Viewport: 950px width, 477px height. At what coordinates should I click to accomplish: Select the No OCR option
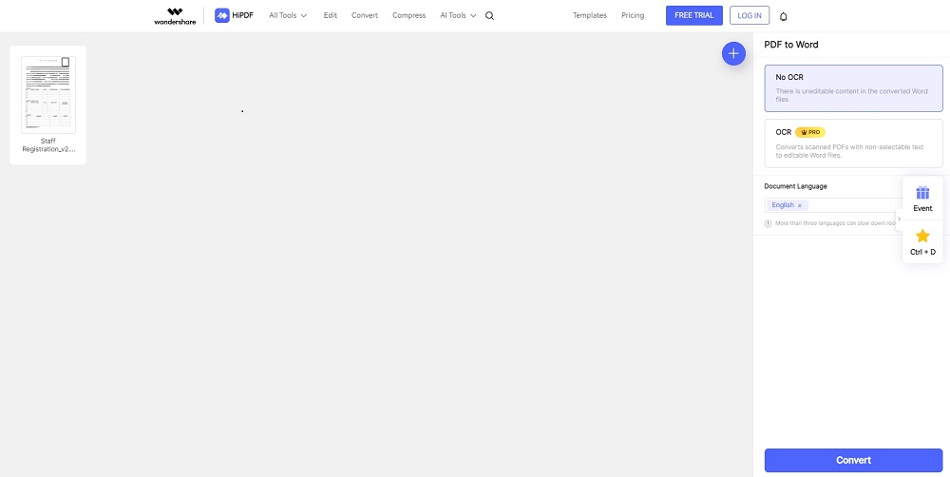tap(853, 88)
